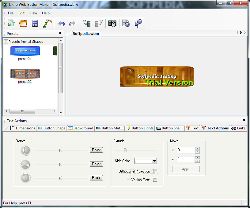Viewport: 250px width, 208px height.
Task: Reset the third rotate slider
Action: [96, 178]
